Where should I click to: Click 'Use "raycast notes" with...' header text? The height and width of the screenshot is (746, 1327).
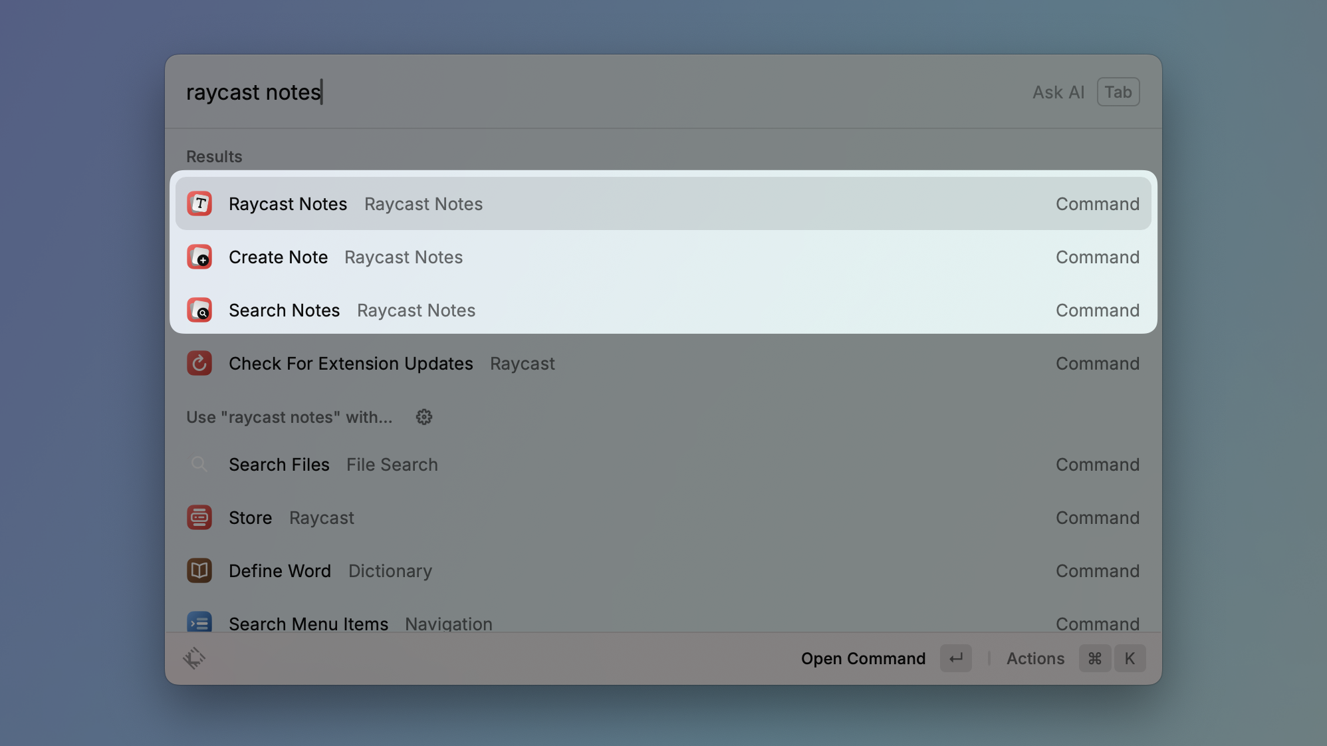click(x=289, y=417)
